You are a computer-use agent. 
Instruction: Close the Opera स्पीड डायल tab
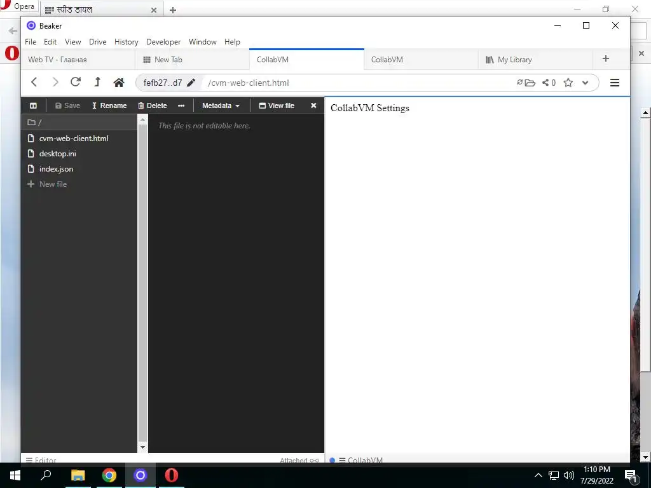pyautogui.click(x=154, y=10)
